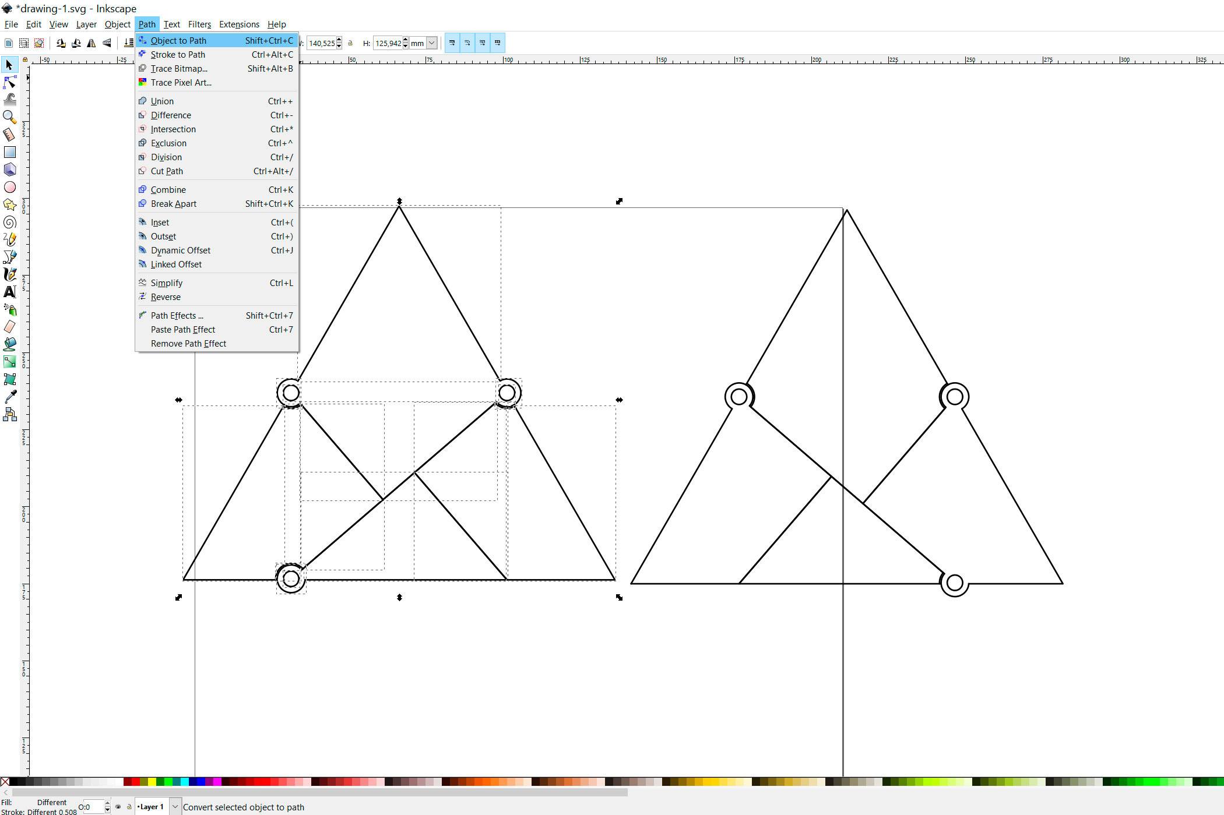Select the 3D box tool

tap(9, 170)
